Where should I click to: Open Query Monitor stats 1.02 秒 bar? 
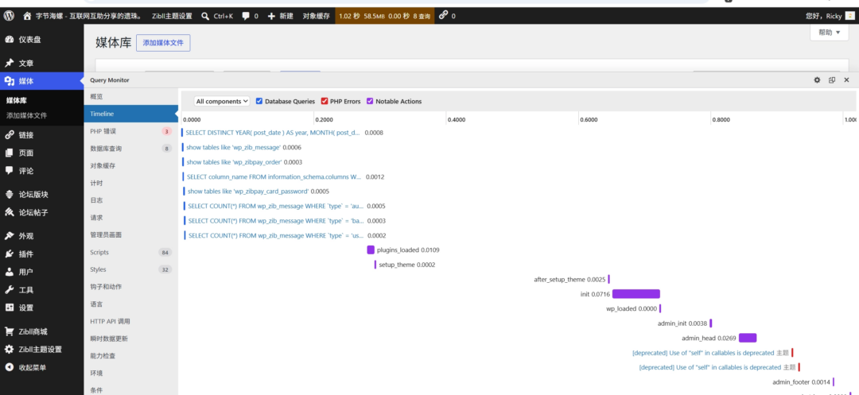pyautogui.click(x=385, y=16)
